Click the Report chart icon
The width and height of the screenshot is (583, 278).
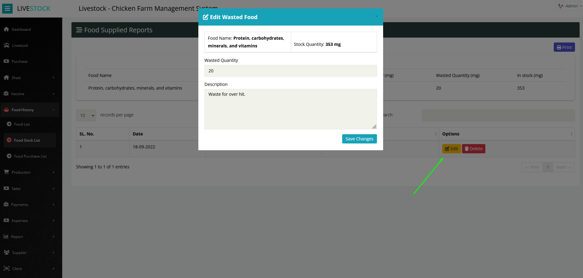(x=6, y=236)
